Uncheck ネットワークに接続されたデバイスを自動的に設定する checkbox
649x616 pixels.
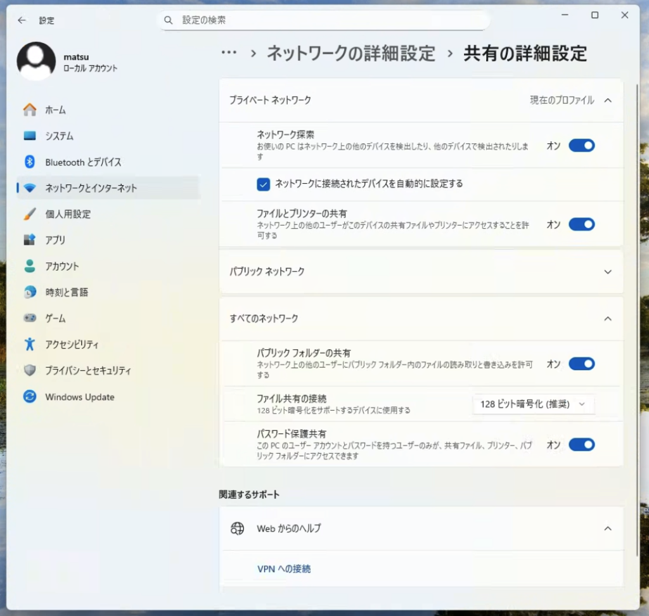(x=264, y=184)
